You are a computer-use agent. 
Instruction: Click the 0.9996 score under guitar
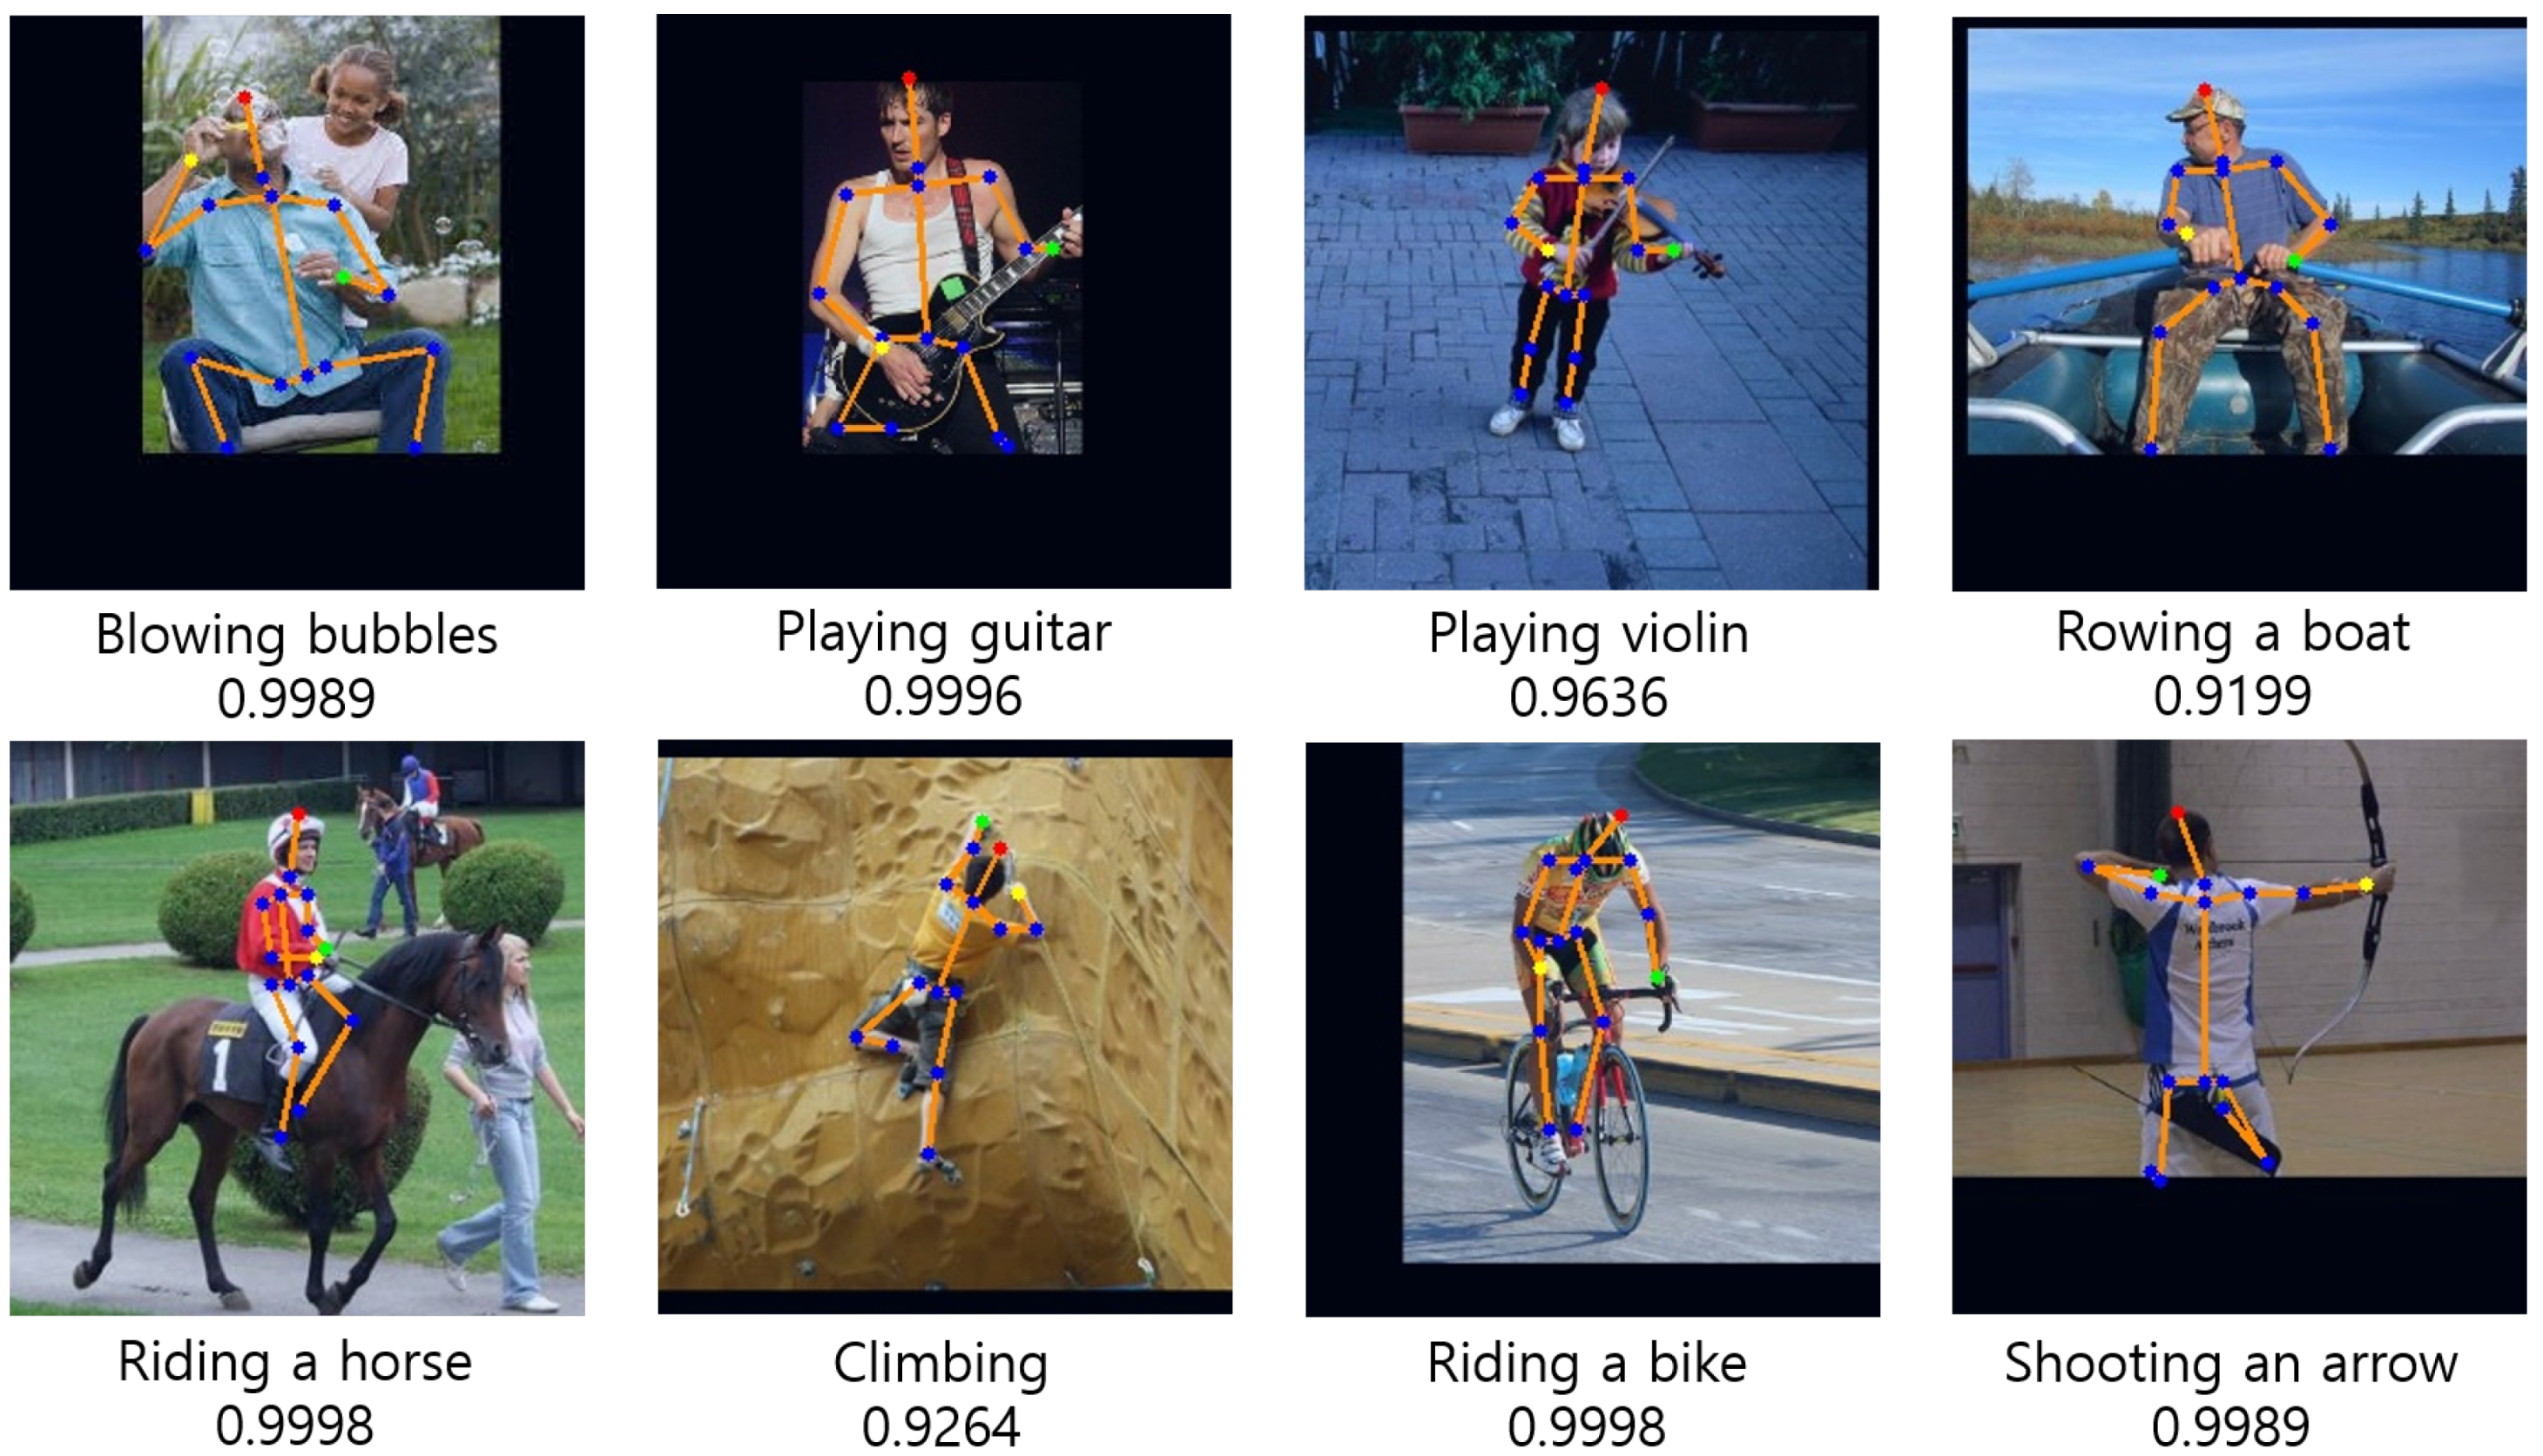click(x=943, y=696)
